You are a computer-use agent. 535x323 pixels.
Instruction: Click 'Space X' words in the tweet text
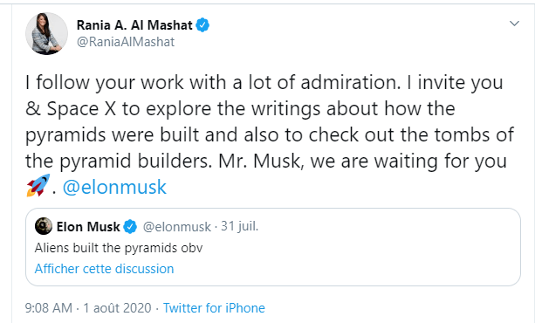(81, 109)
